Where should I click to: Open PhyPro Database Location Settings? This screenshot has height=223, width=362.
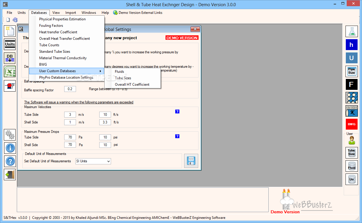tap(67, 77)
